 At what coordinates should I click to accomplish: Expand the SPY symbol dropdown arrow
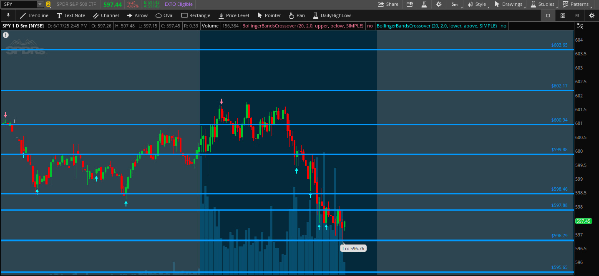[x=40, y=4]
